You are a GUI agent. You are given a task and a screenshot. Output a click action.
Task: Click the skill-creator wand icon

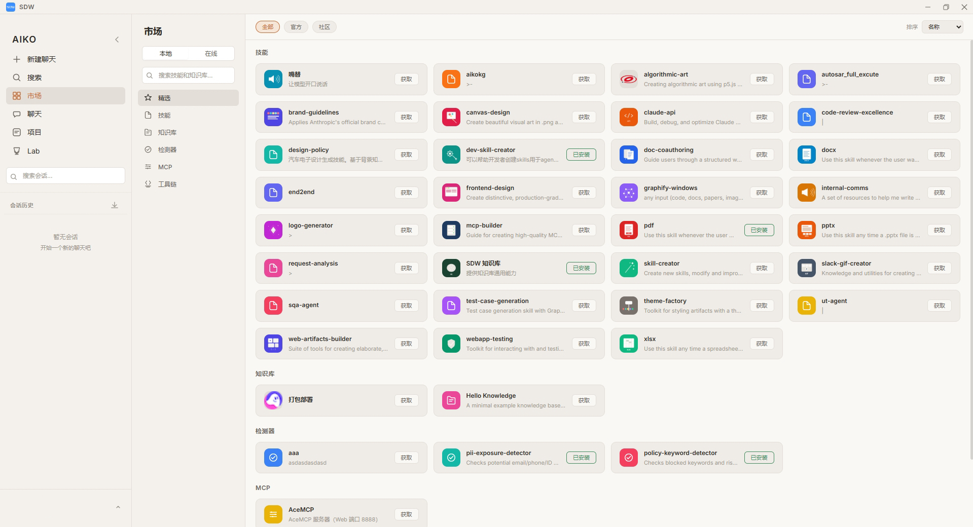point(629,268)
